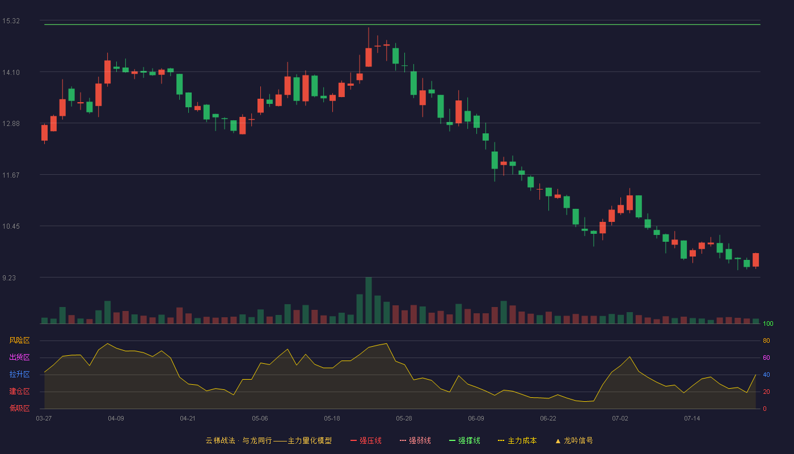Click the 15.32 price axis label
794x454 pixels.
coord(11,21)
